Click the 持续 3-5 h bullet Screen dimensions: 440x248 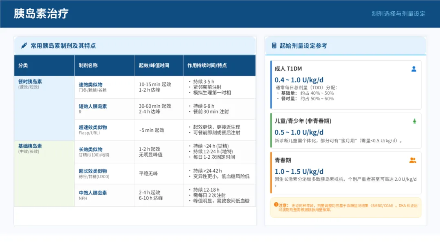(204, 82)
